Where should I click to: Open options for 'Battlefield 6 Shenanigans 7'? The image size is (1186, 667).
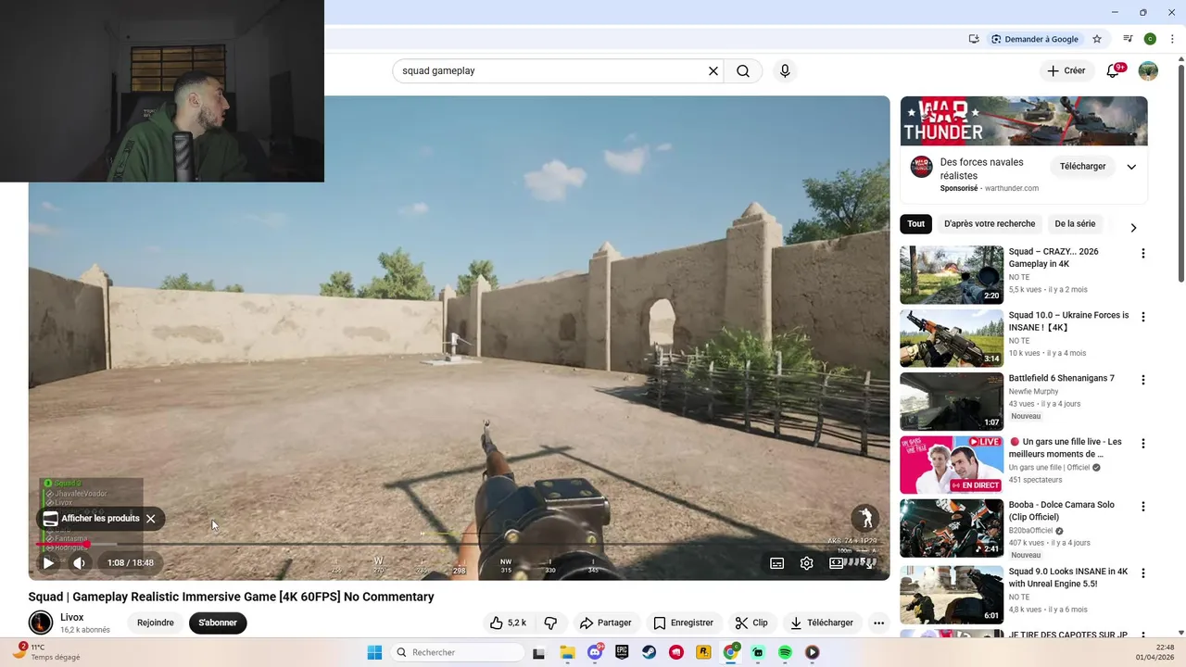pos(1143,380)
